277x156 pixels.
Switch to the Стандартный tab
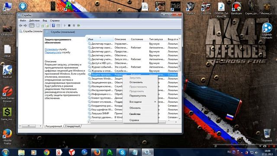pos(72,126)
